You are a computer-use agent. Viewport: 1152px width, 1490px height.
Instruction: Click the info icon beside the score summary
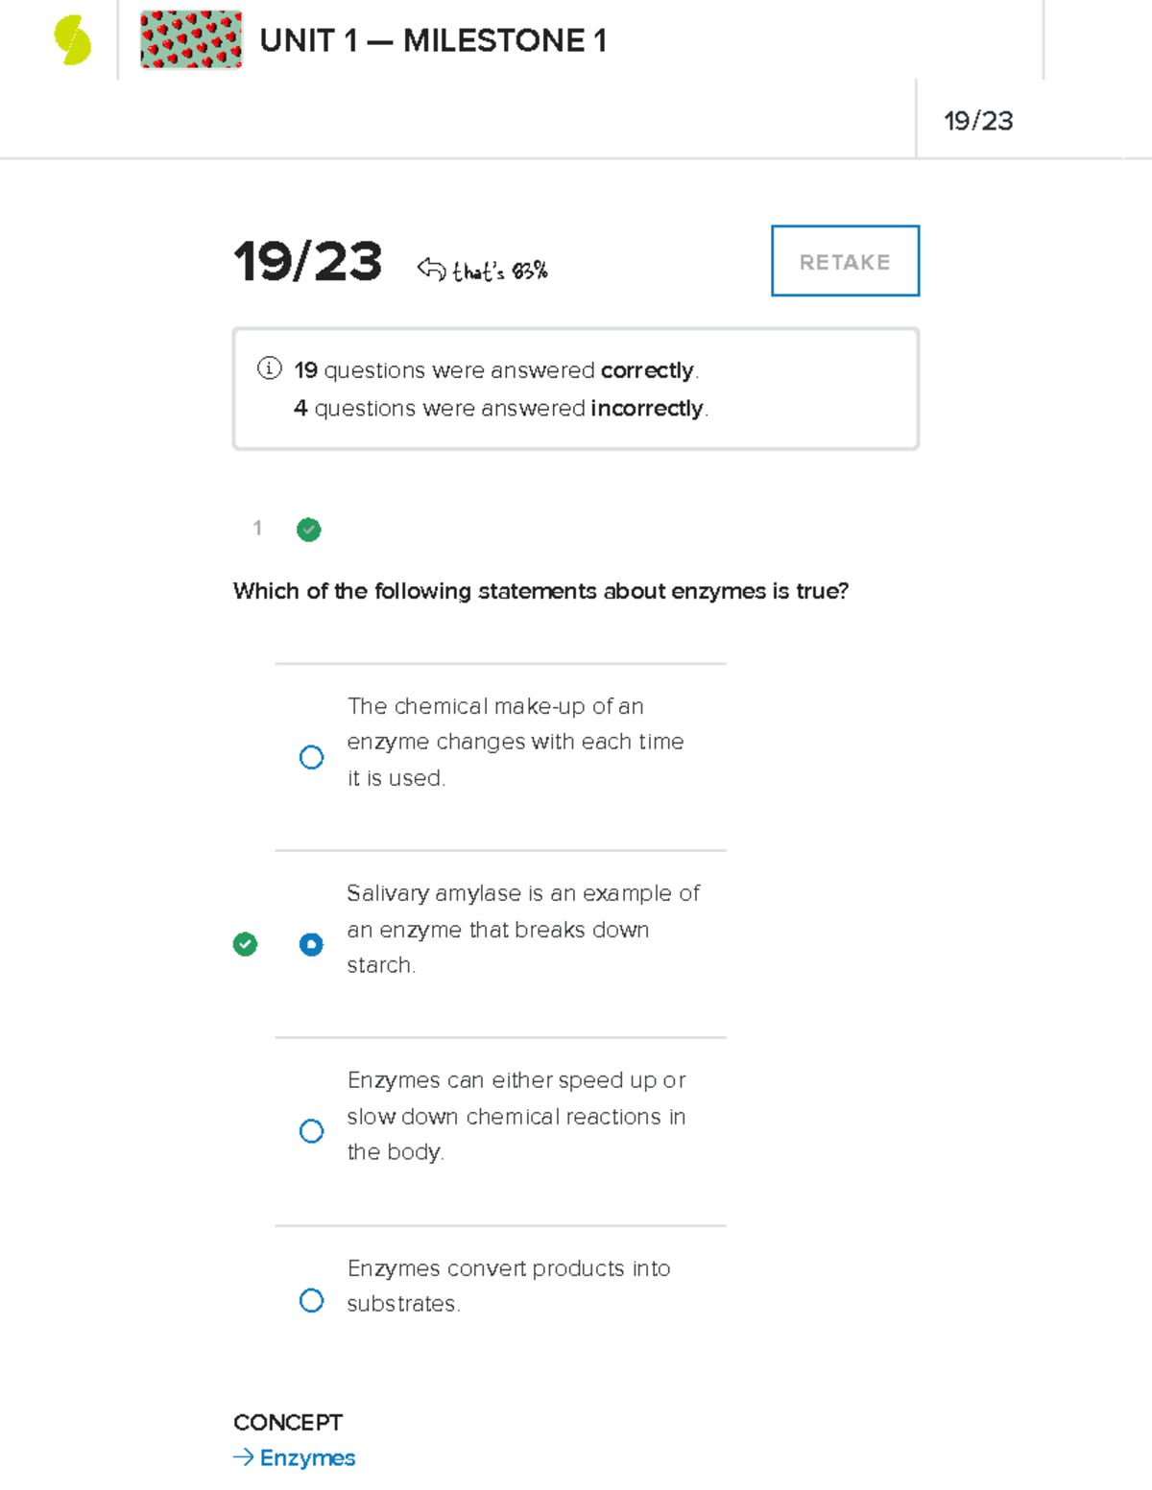[272, 368]
